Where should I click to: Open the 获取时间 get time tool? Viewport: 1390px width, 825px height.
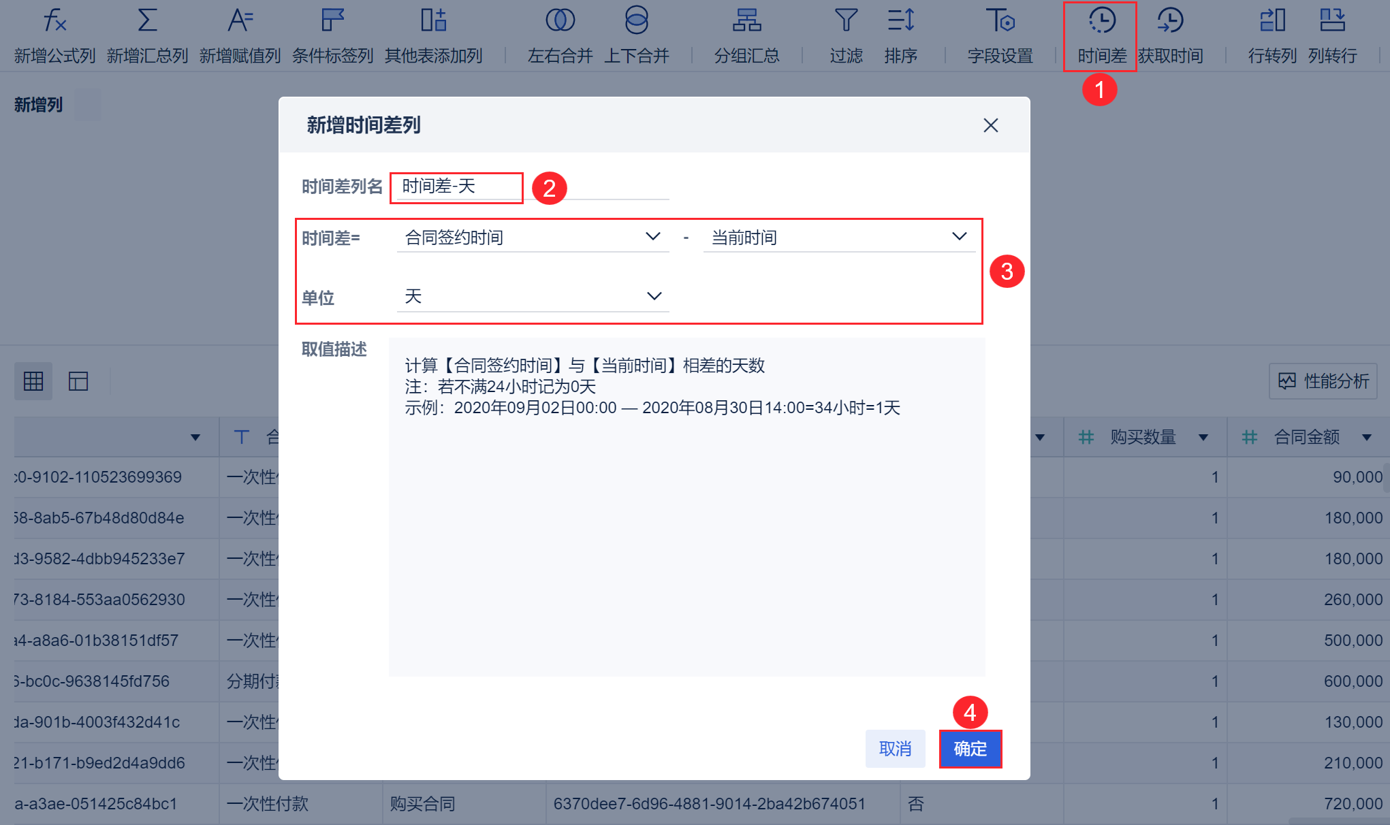point(1170,37)
